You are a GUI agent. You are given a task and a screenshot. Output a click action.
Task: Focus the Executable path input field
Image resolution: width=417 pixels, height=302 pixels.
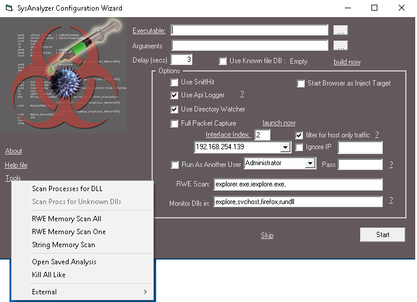(x=250, y=30)
